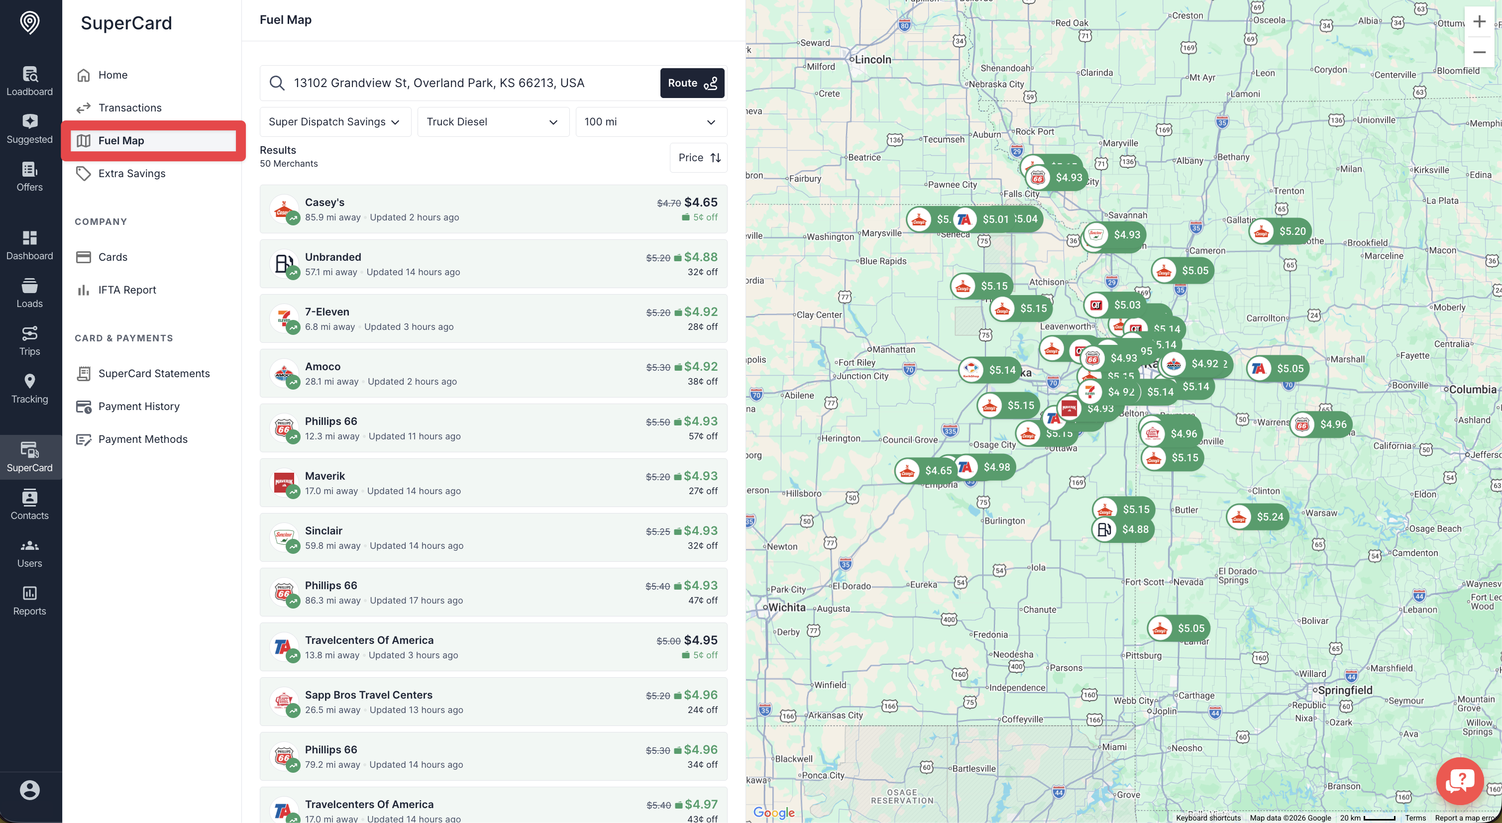The height and width of the screenshot is (823, 1502).
Task: Open Keyboard shortcuts on the map
Action: point(1208,818)
